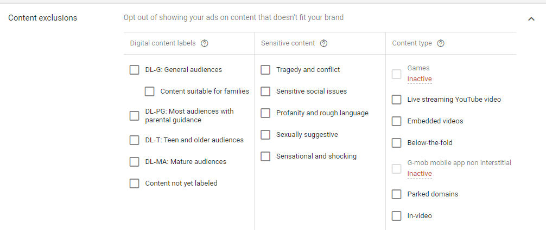Viewport: 546px width, 230px height.
Task: Open help icon for Content type
Action: click(x=441, y=43)
